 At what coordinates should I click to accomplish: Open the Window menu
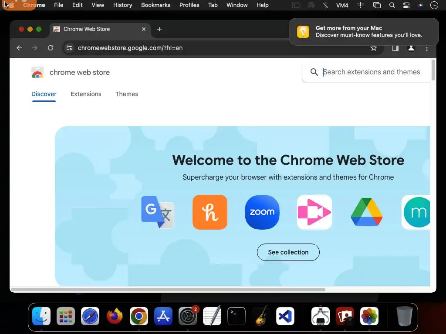tap(237, 5)
